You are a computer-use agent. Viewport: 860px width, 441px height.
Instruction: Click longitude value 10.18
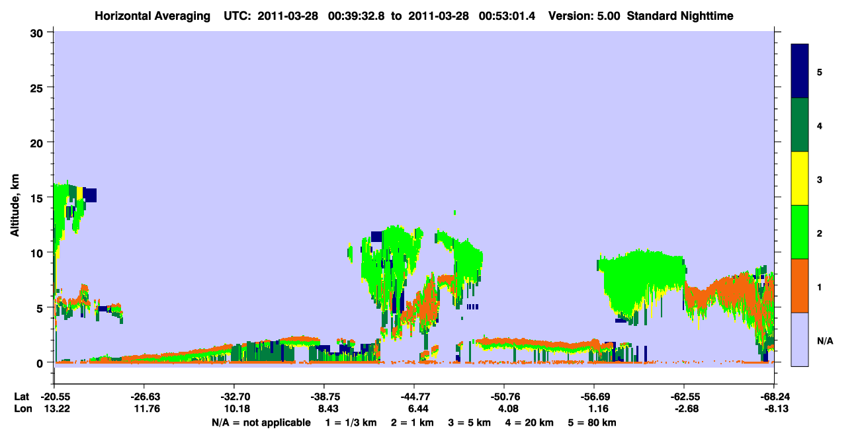[234, 409]
